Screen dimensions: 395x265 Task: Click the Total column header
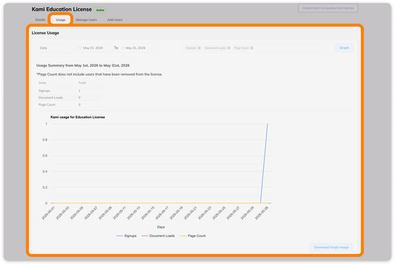82,83
